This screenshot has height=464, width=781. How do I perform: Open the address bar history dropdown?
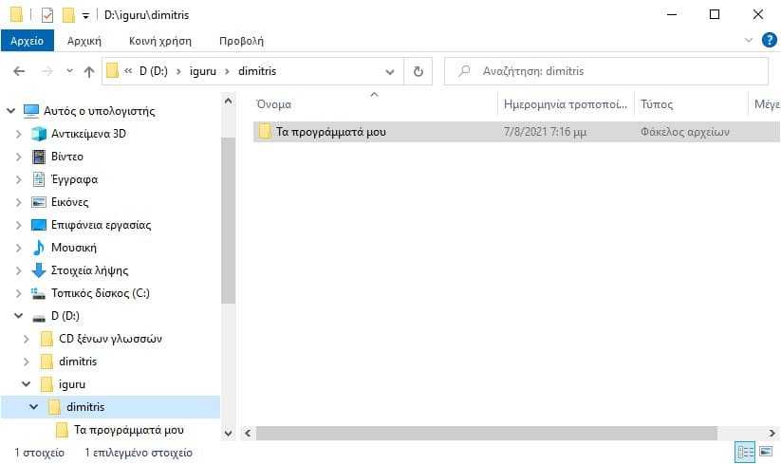tap(390, 72)
